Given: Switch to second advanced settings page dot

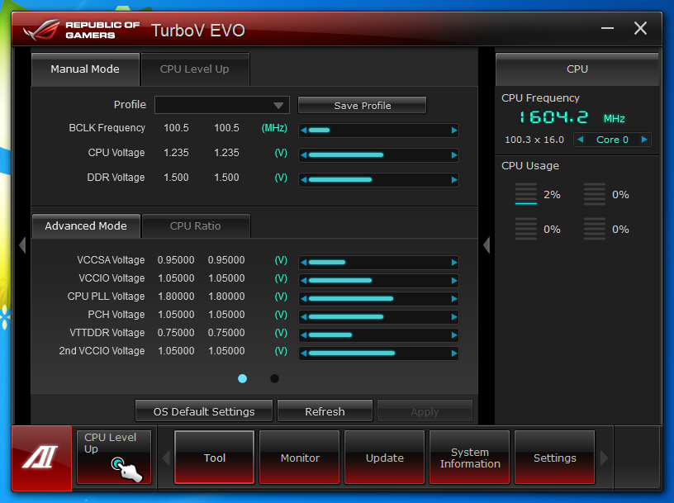Looking at the screenshot, I should pyautogui.click(x=274, y=378).
